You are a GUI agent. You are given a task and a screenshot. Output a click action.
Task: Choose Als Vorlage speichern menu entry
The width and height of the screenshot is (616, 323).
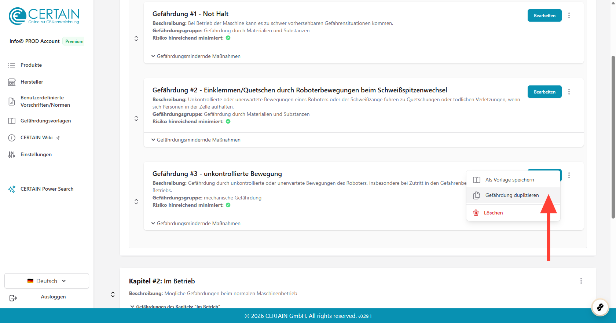point(509,180)
